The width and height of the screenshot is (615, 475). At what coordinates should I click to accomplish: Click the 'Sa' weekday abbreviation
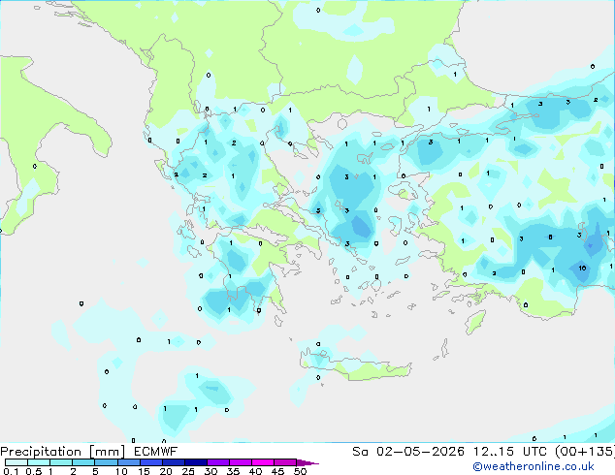pyautogui.click(x=360, y=452)
